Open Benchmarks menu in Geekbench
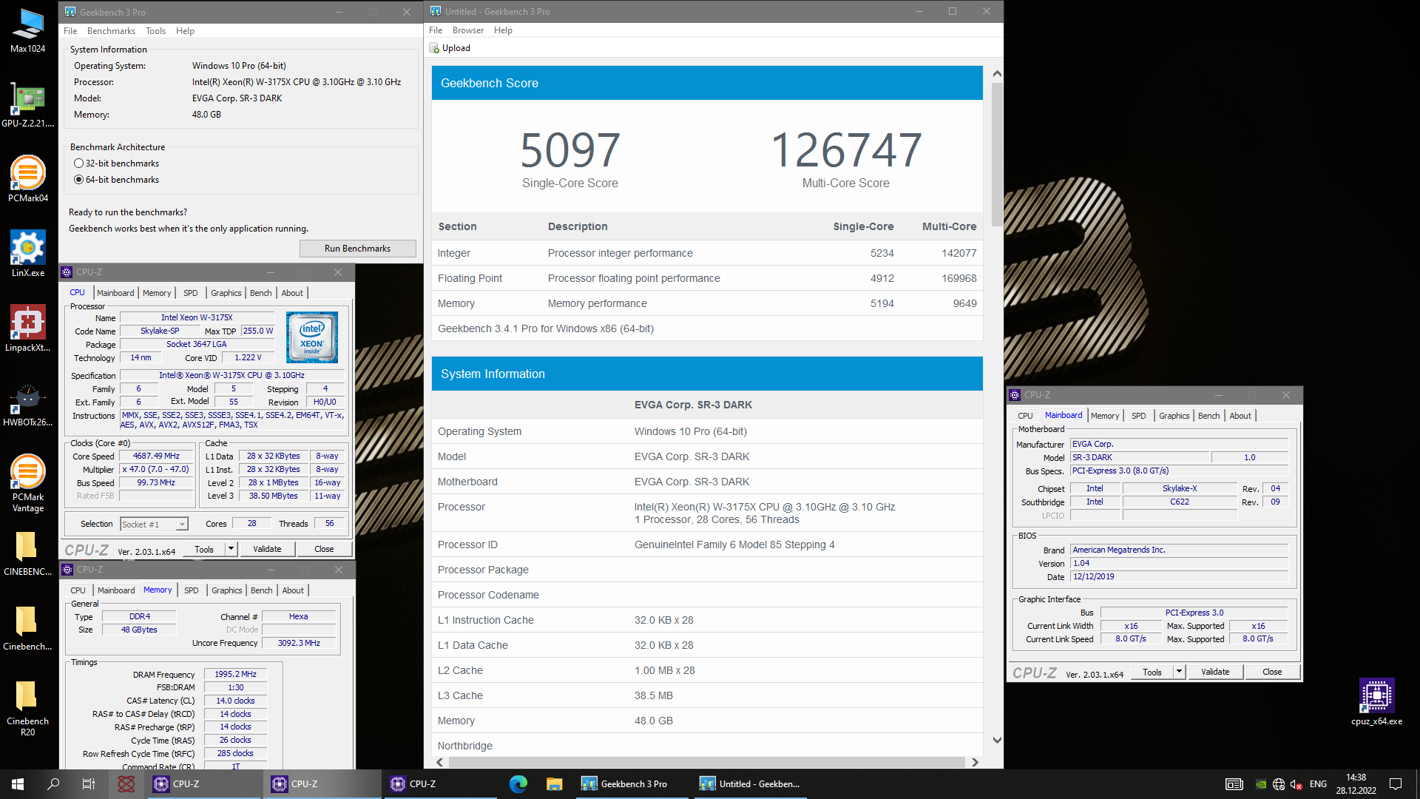This screenshot has height=799, width=1420. (x=111, y=31)
